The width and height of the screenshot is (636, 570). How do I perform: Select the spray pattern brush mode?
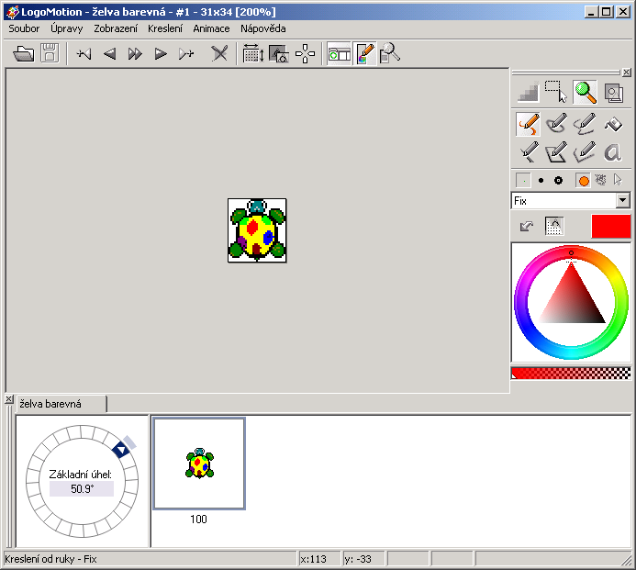pyautogui.click(x=601, y=180)
